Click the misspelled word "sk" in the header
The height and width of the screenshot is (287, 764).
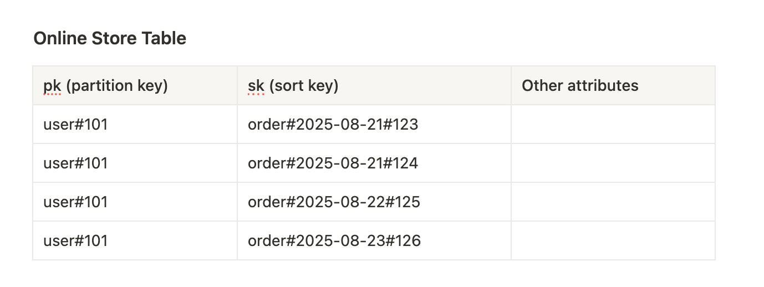tap(256, 86)
